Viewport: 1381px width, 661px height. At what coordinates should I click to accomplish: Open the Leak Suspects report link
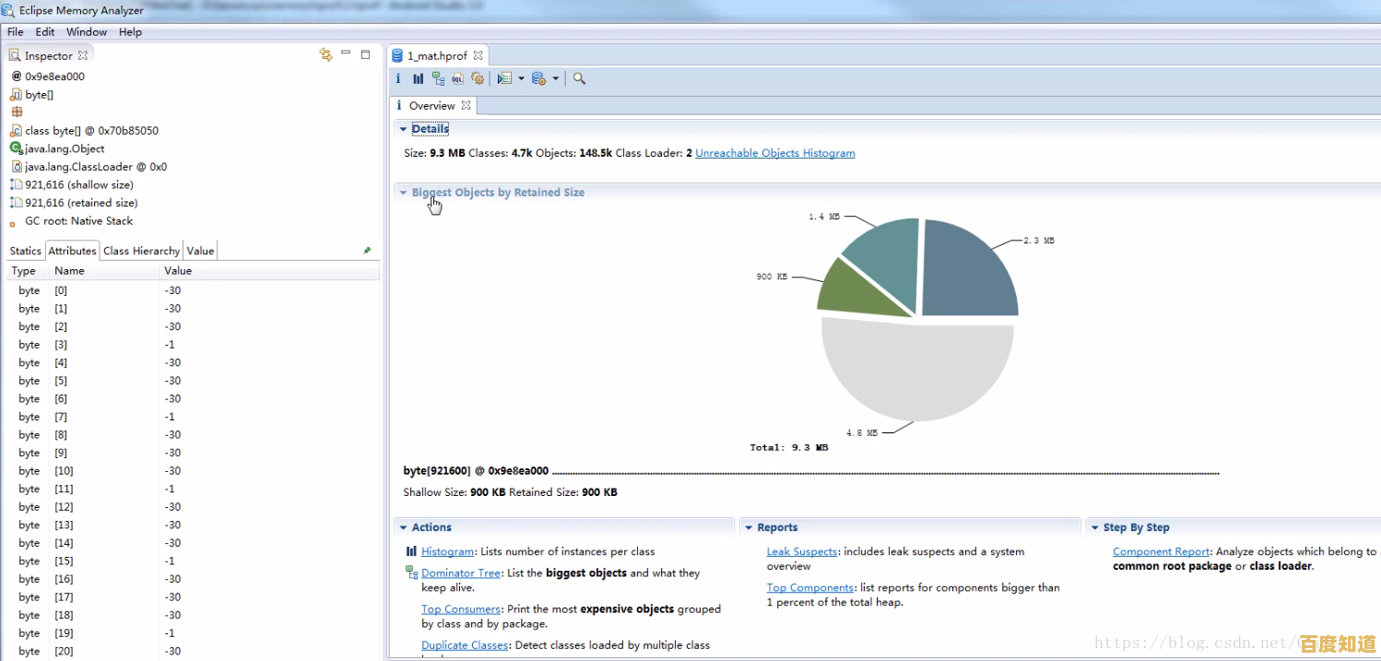click(801, 551)
